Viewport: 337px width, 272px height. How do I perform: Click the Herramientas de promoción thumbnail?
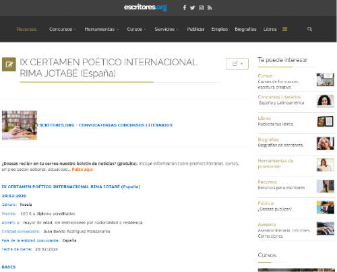326,165
